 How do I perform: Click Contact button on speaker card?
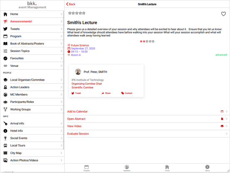[127, 93]
